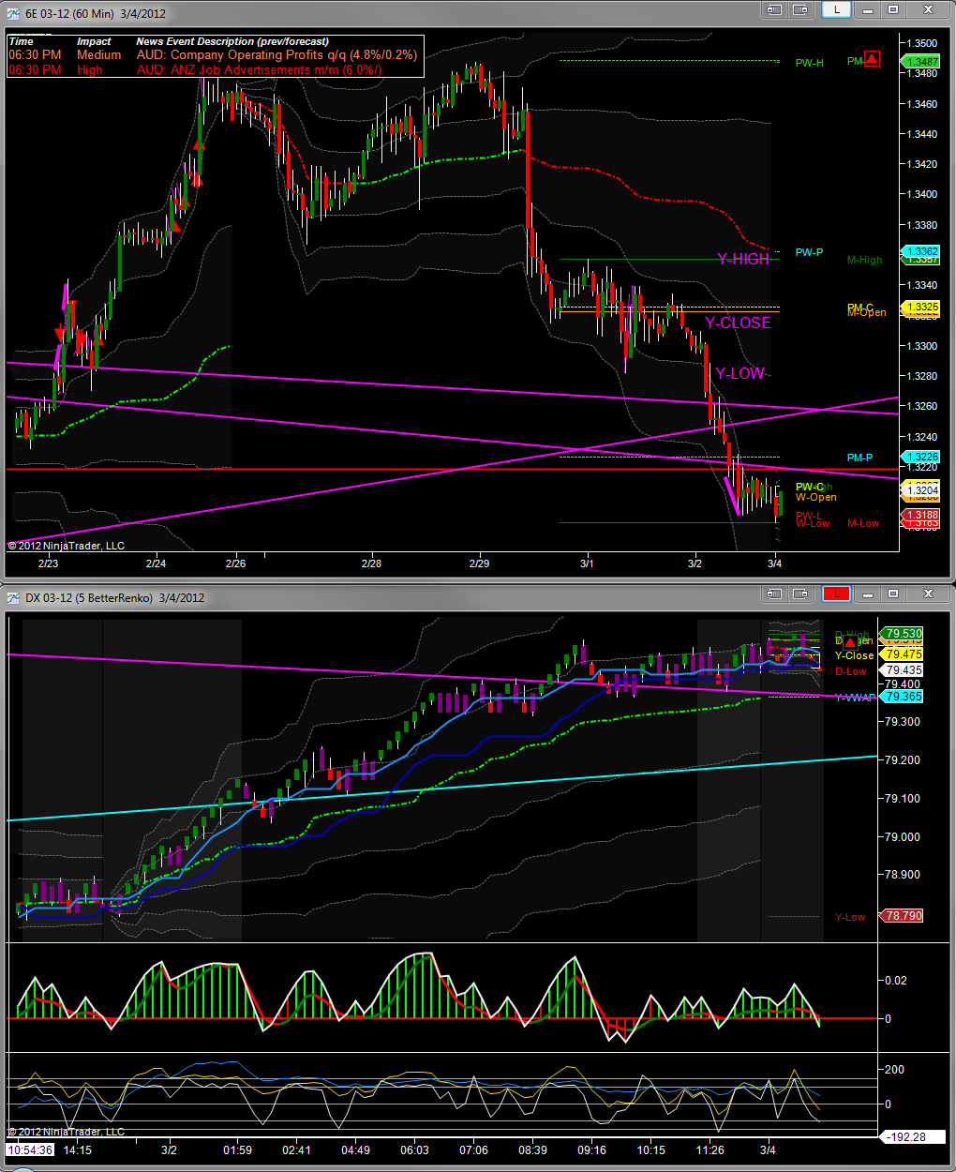The image size is (956, 1172).
Task: Toggle the white L button on the 6E chart
Action: tap(836, 9)
